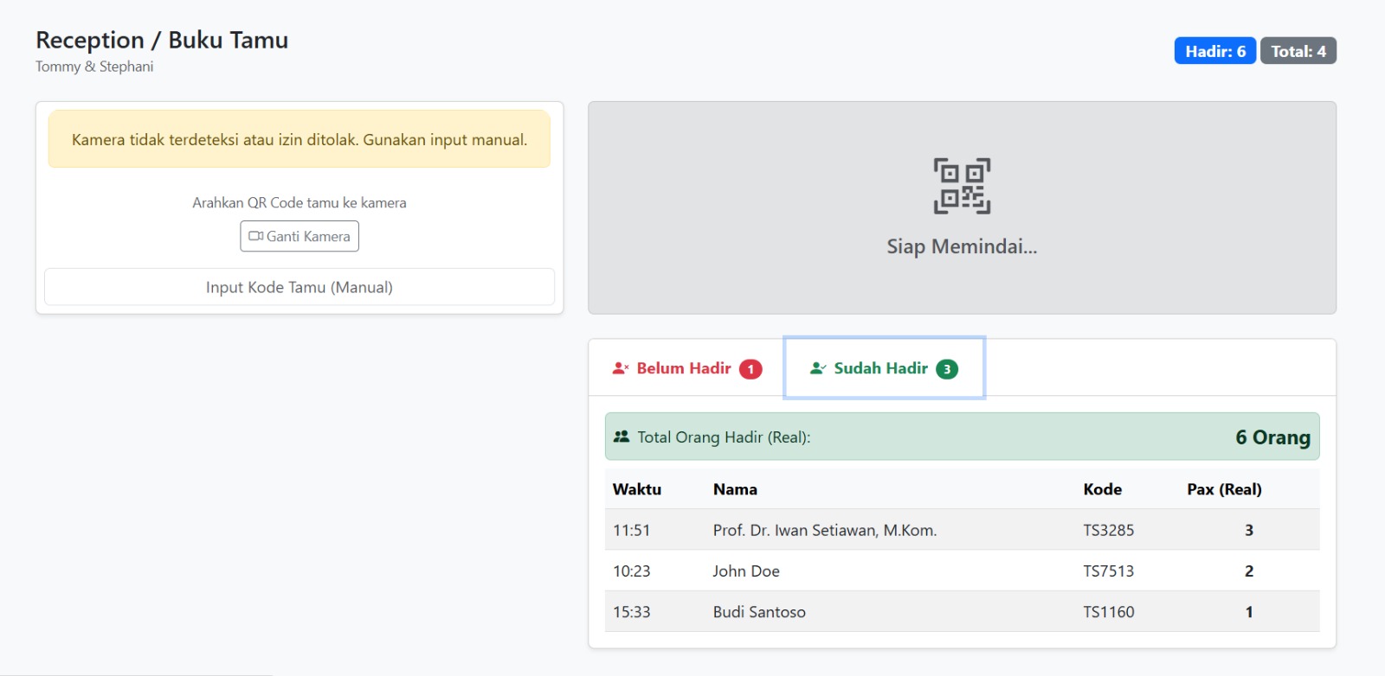The width and height of the screenshot is (1385, 676).
Task: Select the Budi Santoso guest row
Action: (x=759, y=612)
